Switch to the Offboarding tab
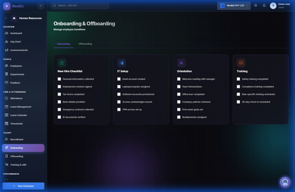 pos(85,44)
